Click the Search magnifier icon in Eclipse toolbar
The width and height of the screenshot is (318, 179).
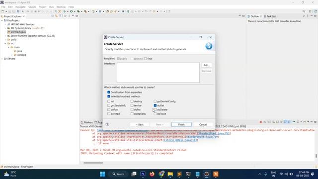304,11
